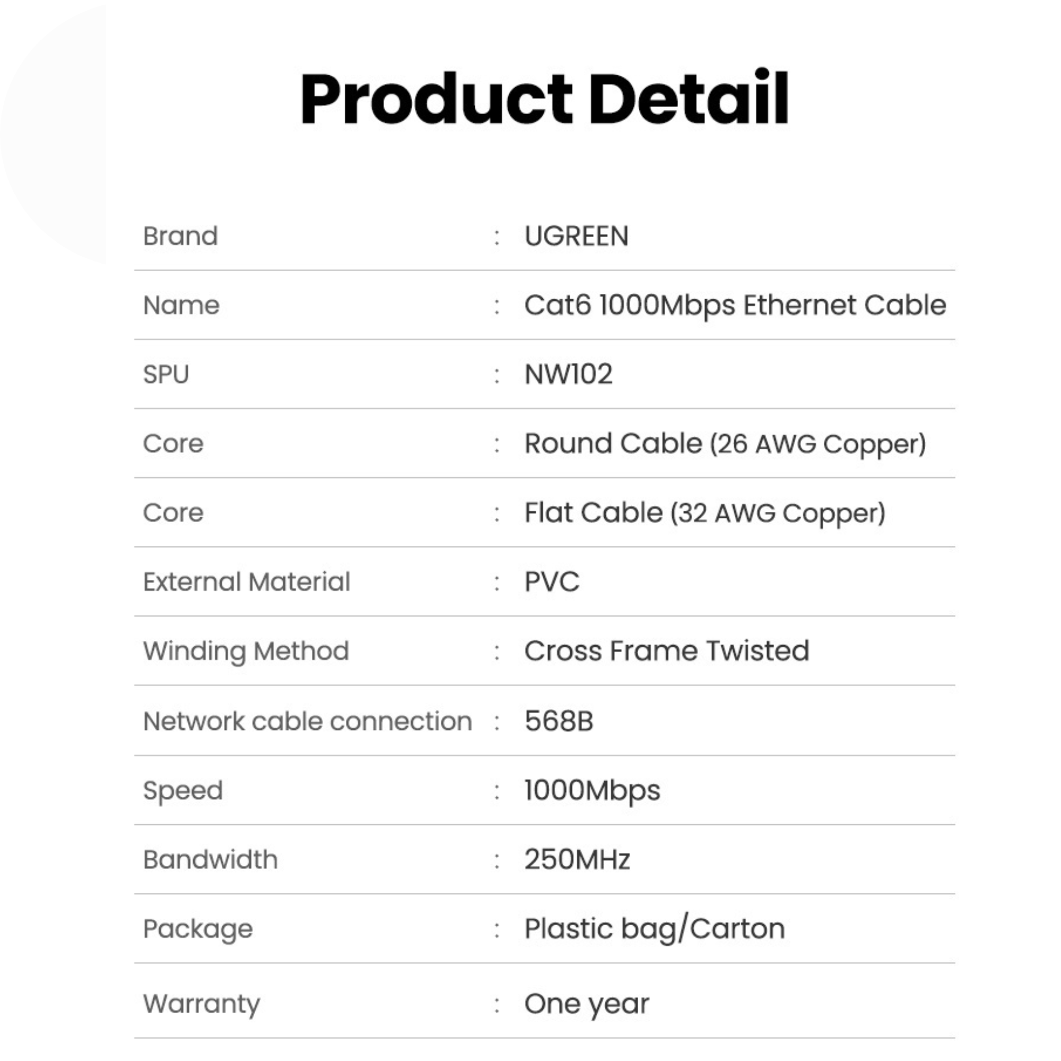Click the Plastic bag/Carton package value
The height and width of the screenshot is (1061, 1061).
(654, 929)
